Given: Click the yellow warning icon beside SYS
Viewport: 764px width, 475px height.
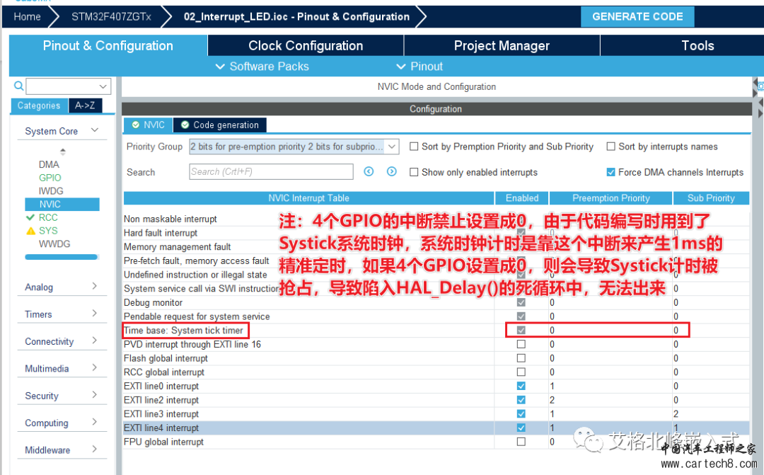Looking at the screenshot, I should pyautogui.click(x=30, y=231).
